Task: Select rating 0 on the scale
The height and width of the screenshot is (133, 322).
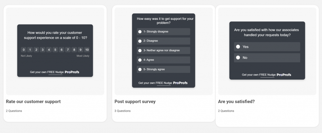Action: pos(24,50)
